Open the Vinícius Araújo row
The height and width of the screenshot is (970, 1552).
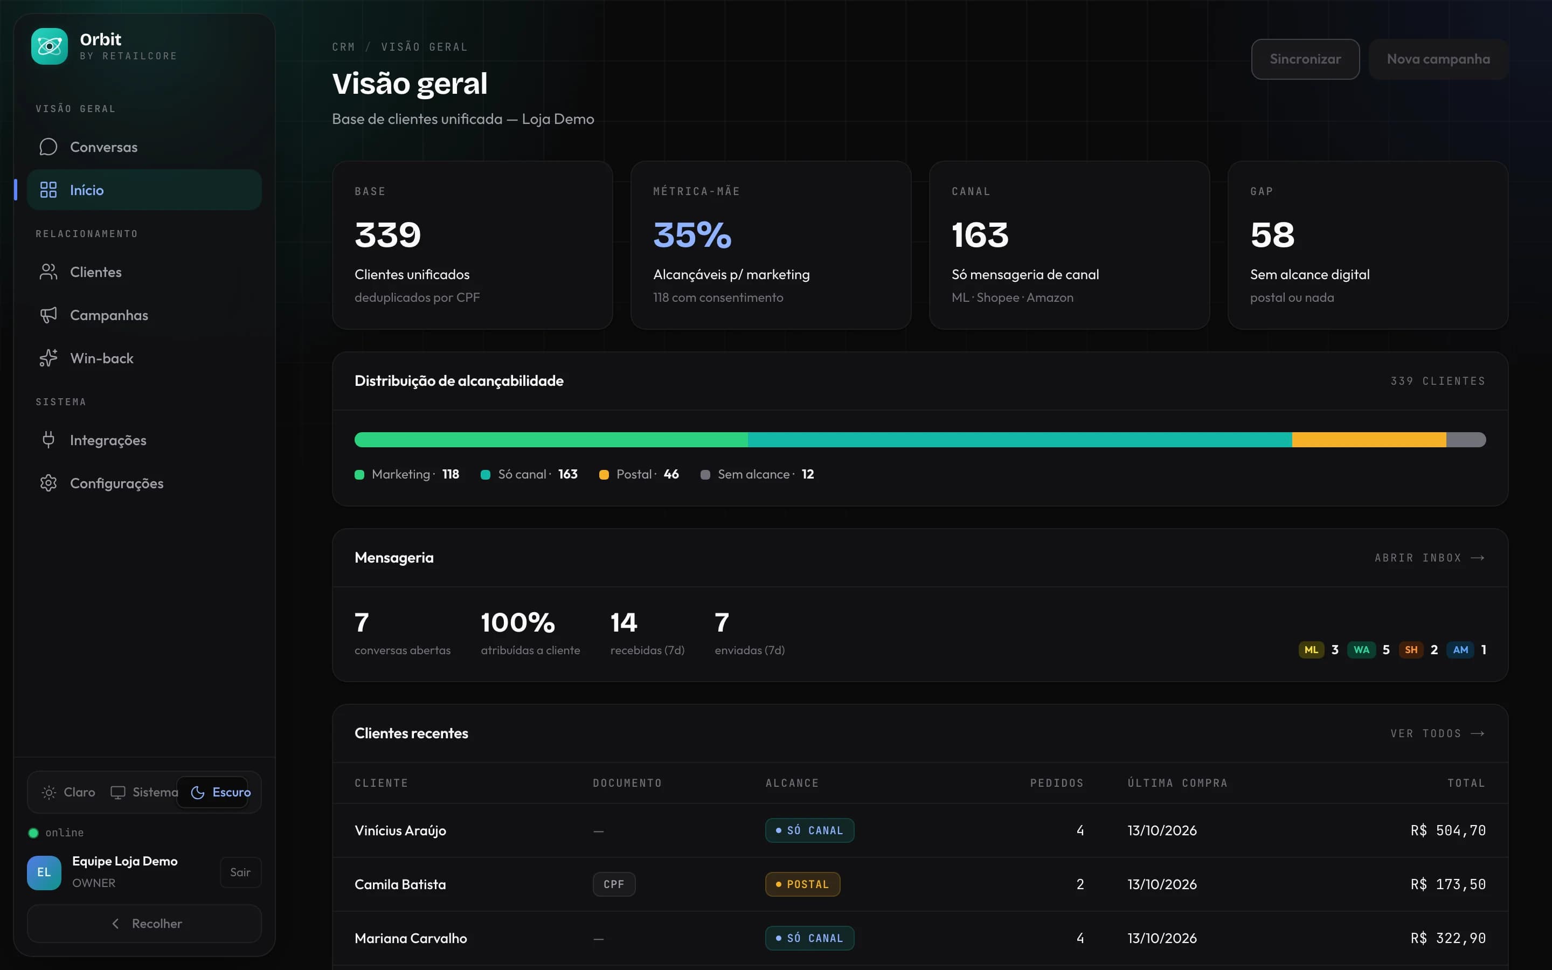920,830
